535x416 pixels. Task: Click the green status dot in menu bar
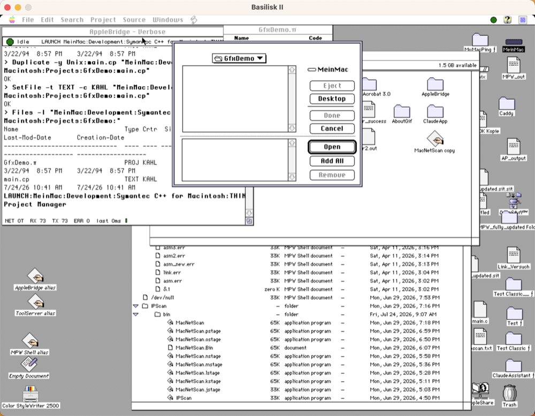[493, 20]
